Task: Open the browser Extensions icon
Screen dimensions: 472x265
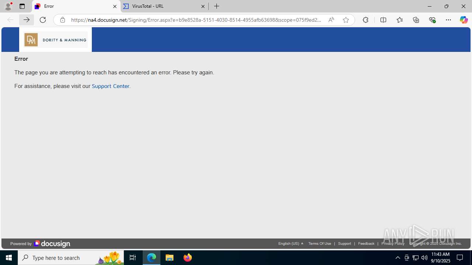Action: coord(365,20)
